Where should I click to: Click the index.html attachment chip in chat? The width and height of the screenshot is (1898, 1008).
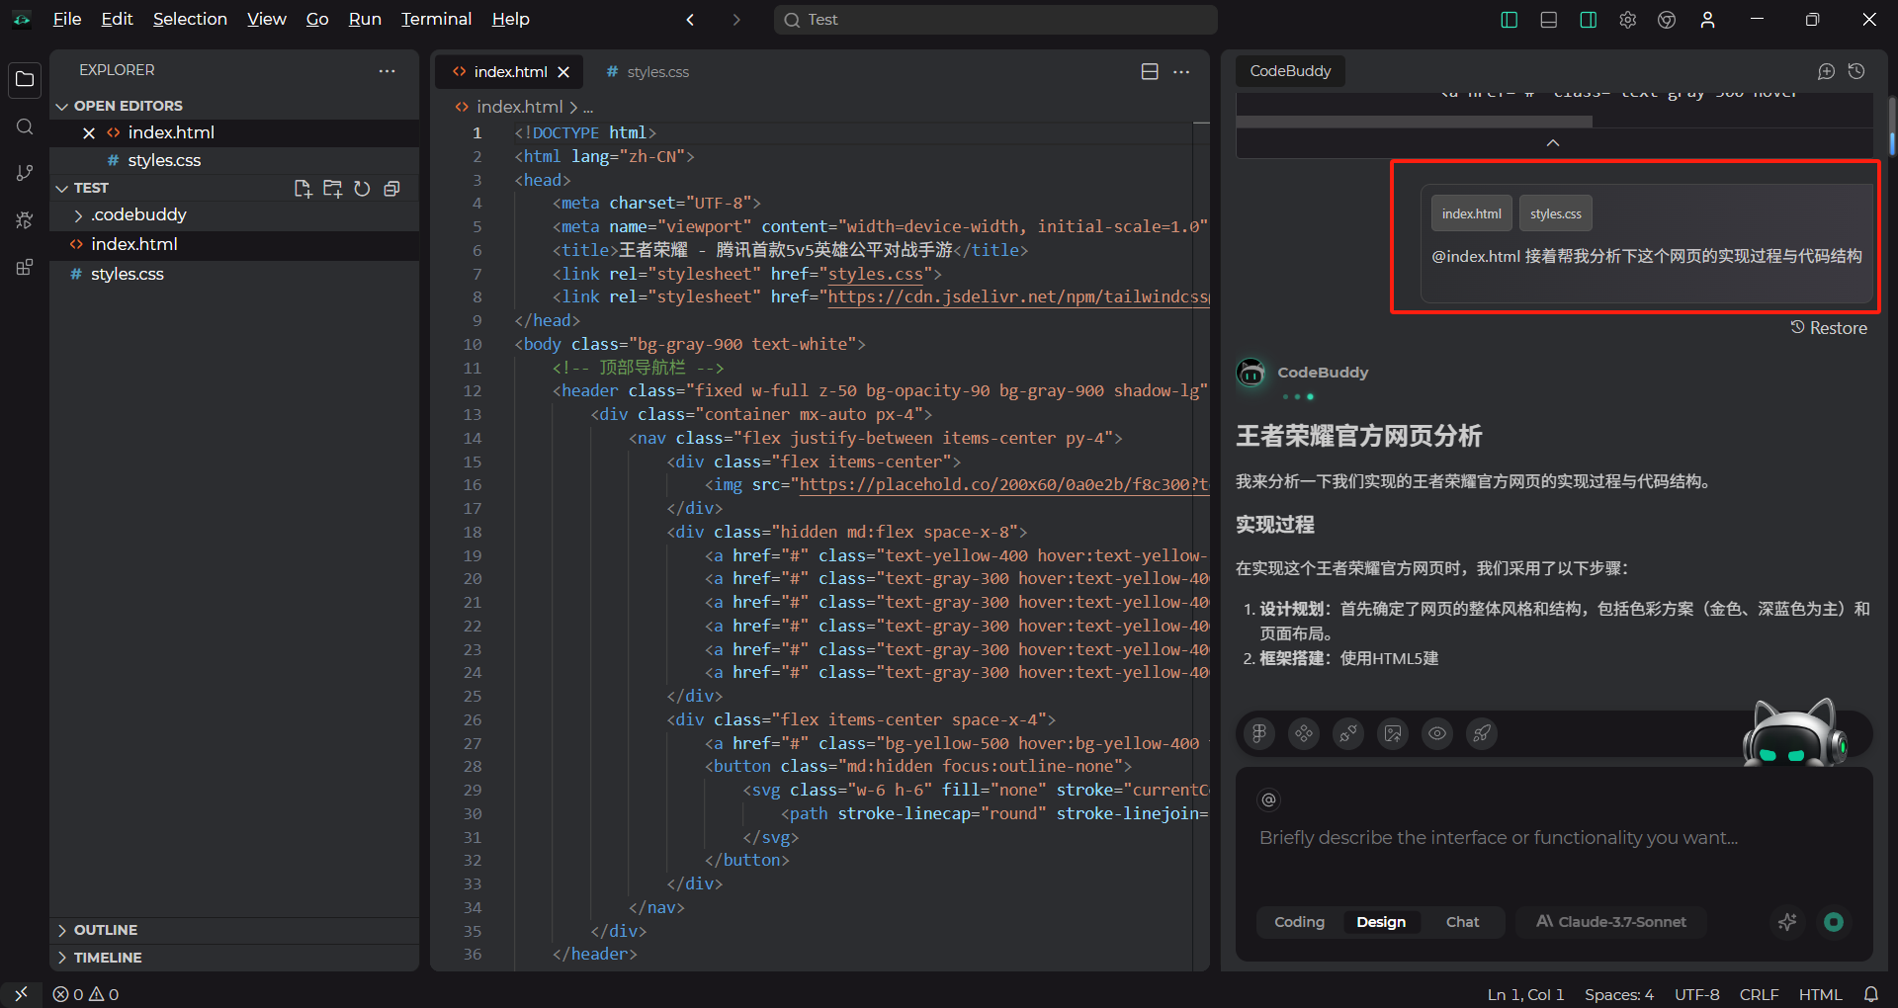[1471, 213]
